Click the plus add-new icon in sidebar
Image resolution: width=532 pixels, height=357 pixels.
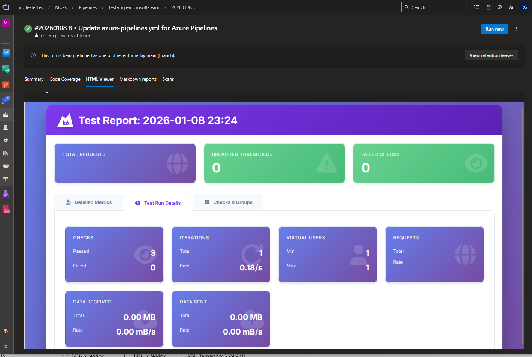6,37
